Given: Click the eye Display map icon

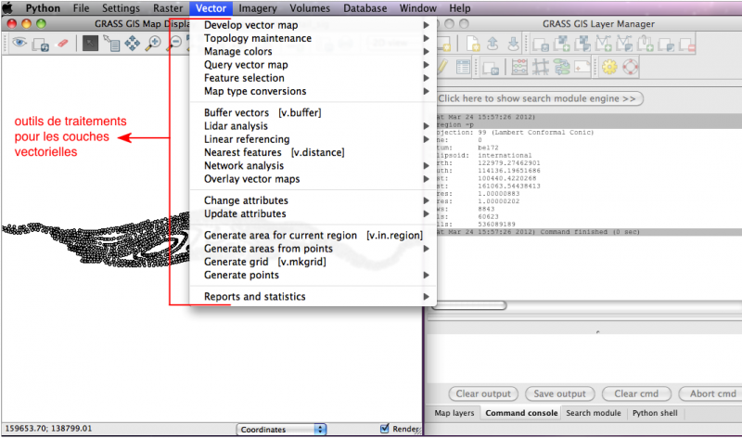Looking at the screenshot, I should coord(19,42).
